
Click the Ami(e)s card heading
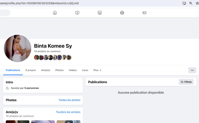(x=12, y=112)
